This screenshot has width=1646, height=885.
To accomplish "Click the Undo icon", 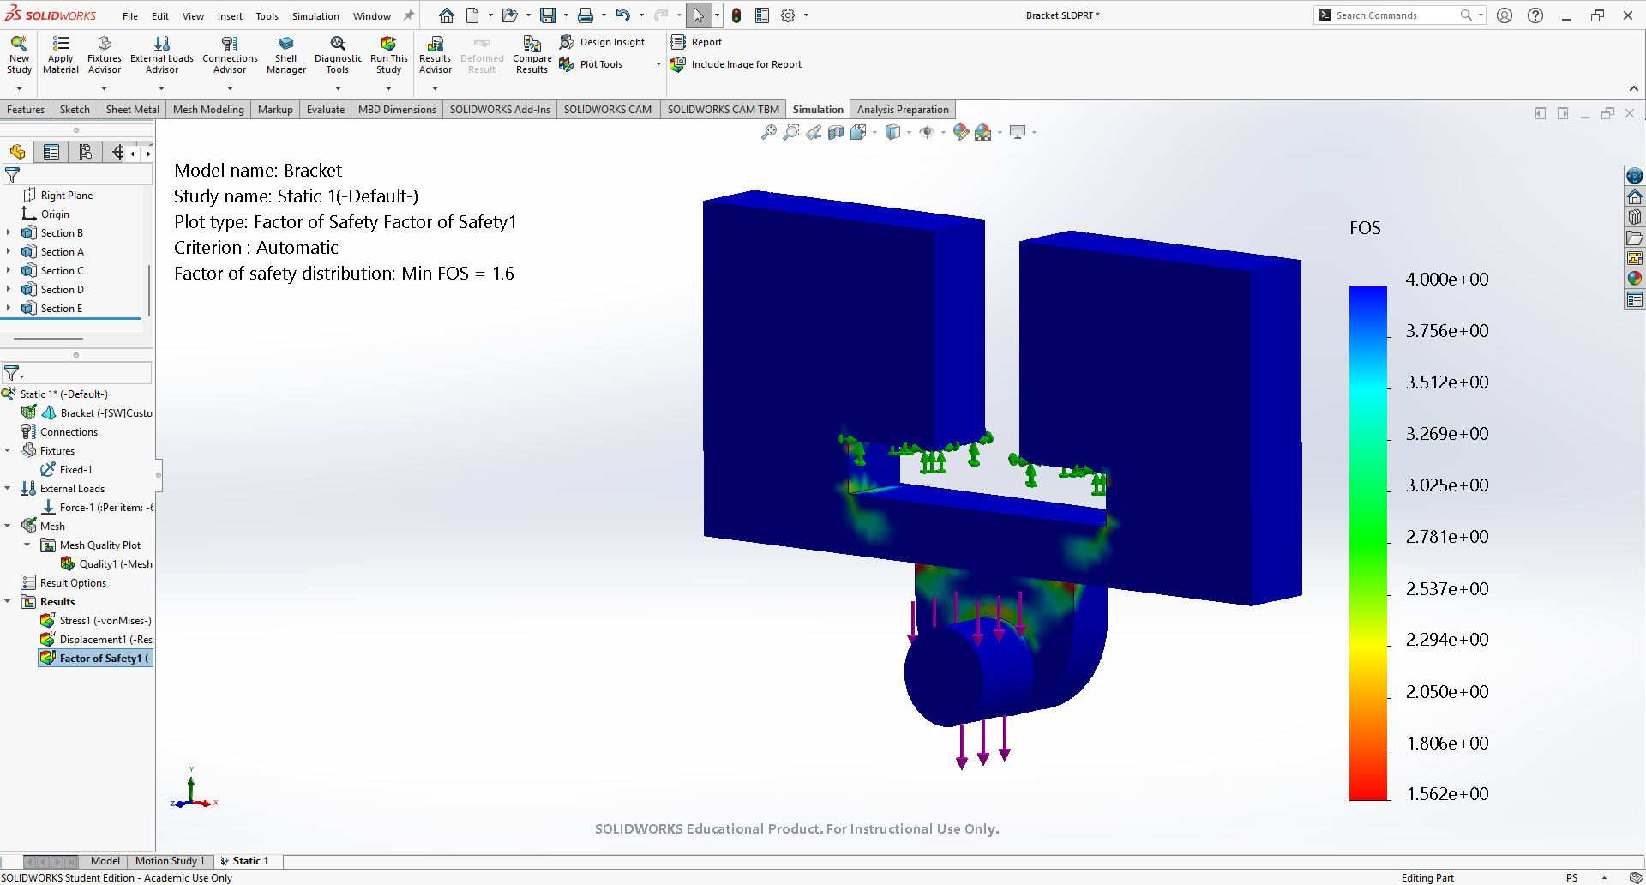I will coord(623,15).
